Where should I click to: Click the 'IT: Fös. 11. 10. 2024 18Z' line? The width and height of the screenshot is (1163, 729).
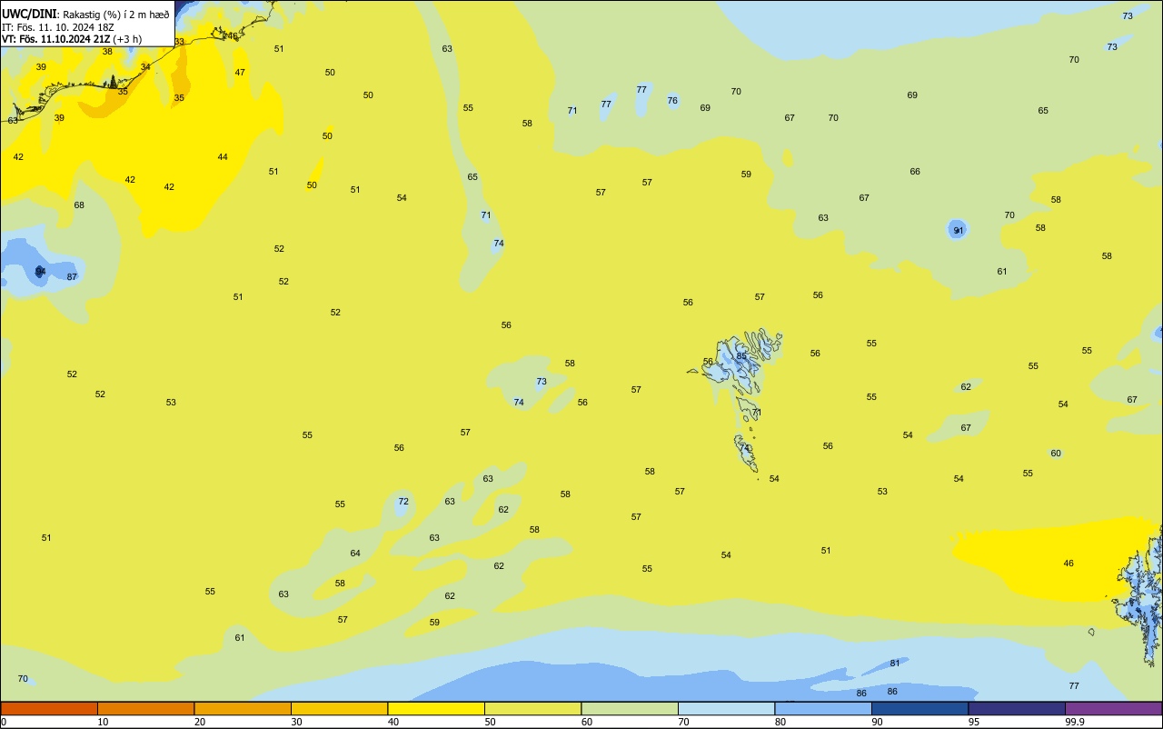point(57,26)
